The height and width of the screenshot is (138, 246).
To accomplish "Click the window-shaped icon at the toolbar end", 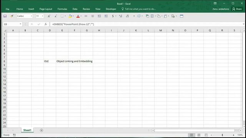I will (x=182, y=16).
